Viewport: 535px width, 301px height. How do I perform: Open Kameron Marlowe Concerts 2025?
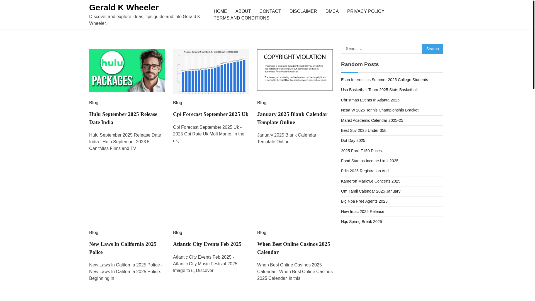pyautogui.click(x=370, y=181)
